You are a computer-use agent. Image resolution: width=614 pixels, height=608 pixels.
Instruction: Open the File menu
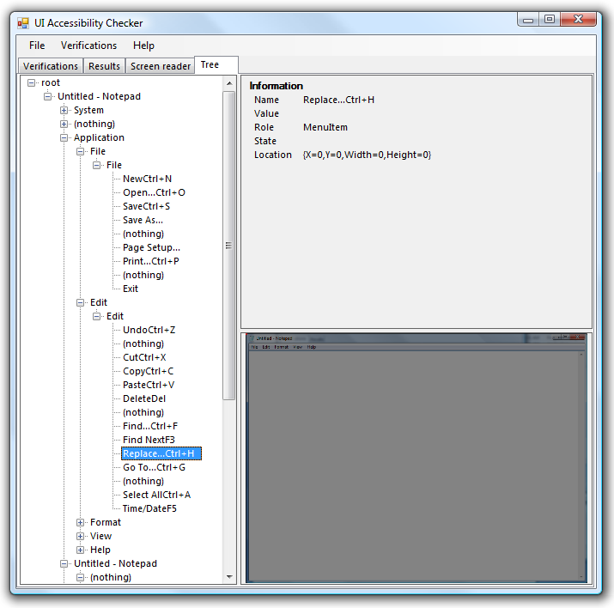[x=37, y=46]
